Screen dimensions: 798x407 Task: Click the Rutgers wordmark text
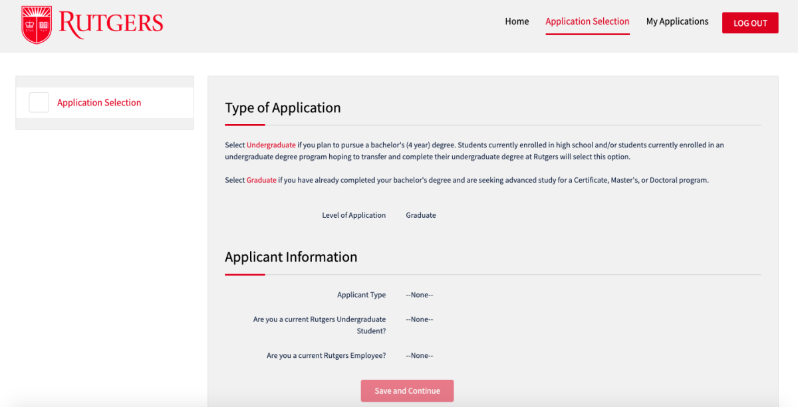click(x=111, y=23)
